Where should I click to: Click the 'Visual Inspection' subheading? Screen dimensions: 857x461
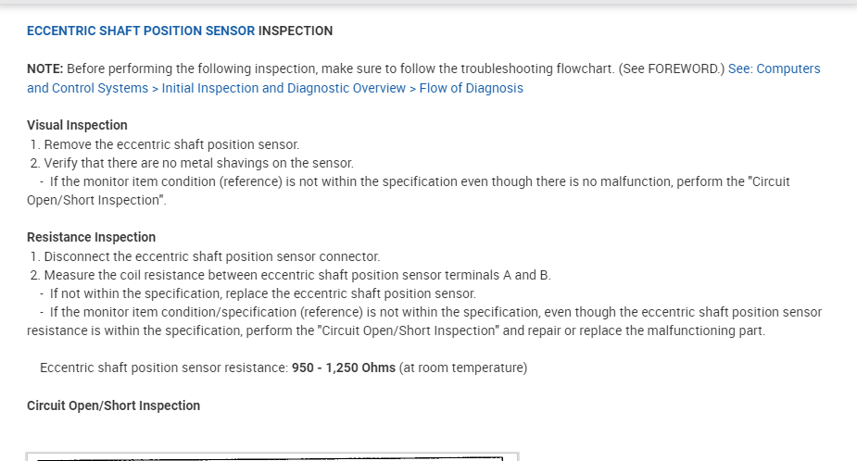[x=77, y=125]
